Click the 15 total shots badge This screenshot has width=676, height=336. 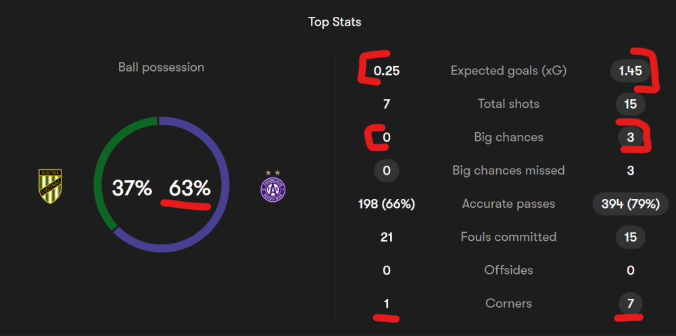pyautogui.click(x=630, y=104)
